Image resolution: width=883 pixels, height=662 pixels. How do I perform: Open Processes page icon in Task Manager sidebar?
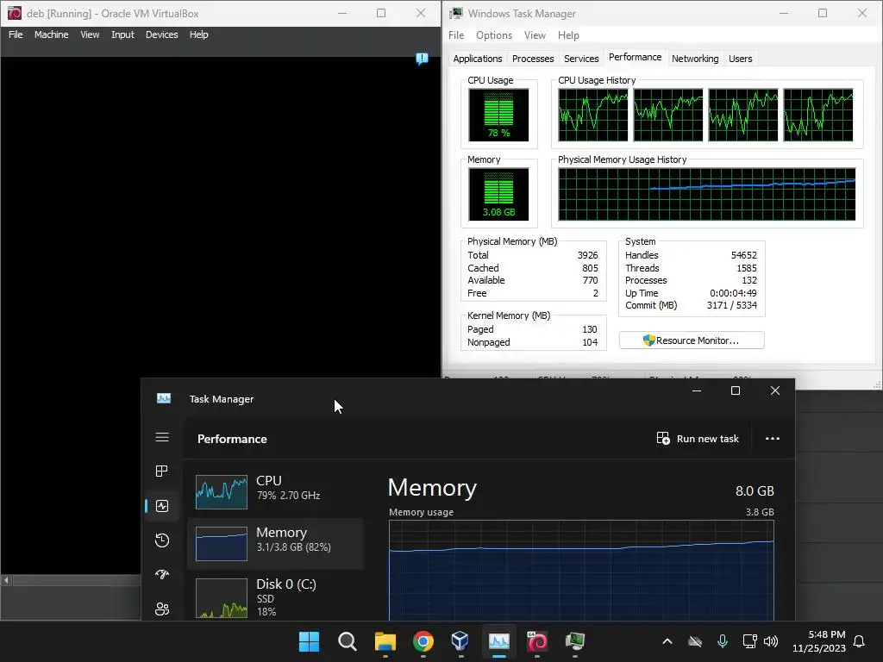tap(162, 472)
